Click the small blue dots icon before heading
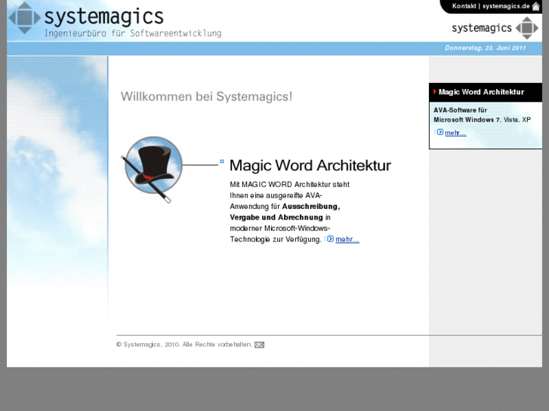 pyautogui.click(x=221, y=161)
